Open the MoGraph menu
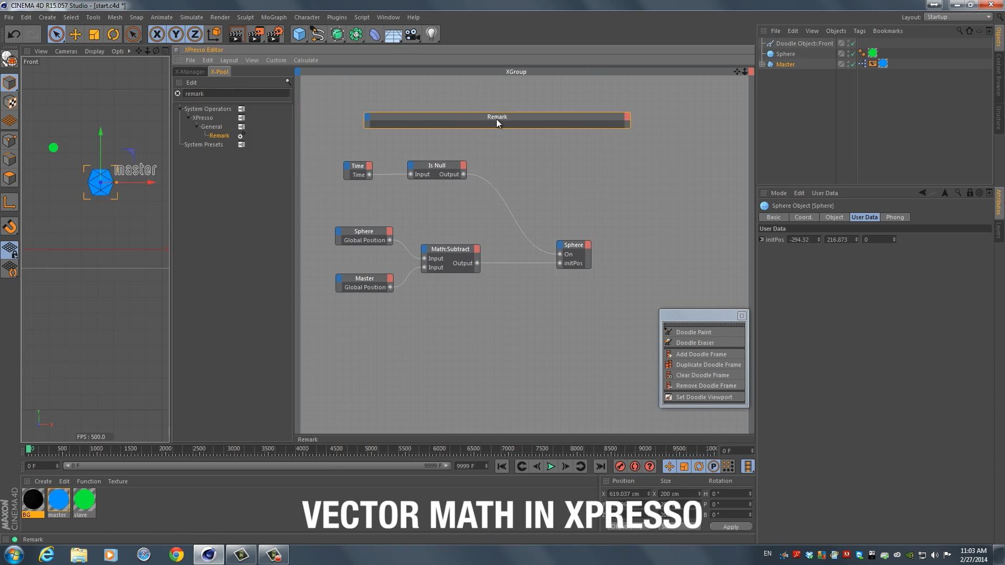 [x=273, y=17]
